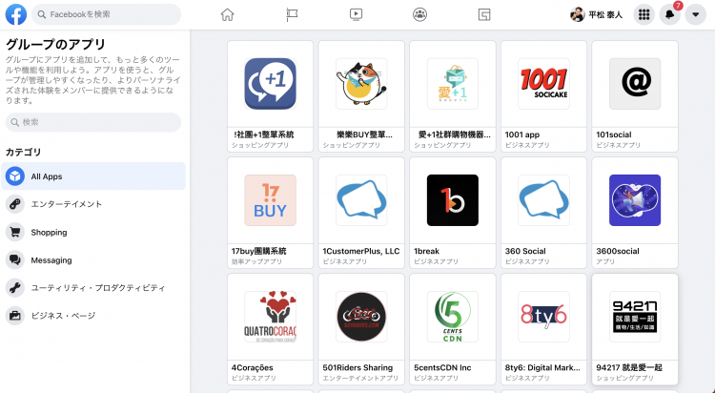This screenshot has height=393, width=715.
Task: Click the group apps search box
Action: 93,122
